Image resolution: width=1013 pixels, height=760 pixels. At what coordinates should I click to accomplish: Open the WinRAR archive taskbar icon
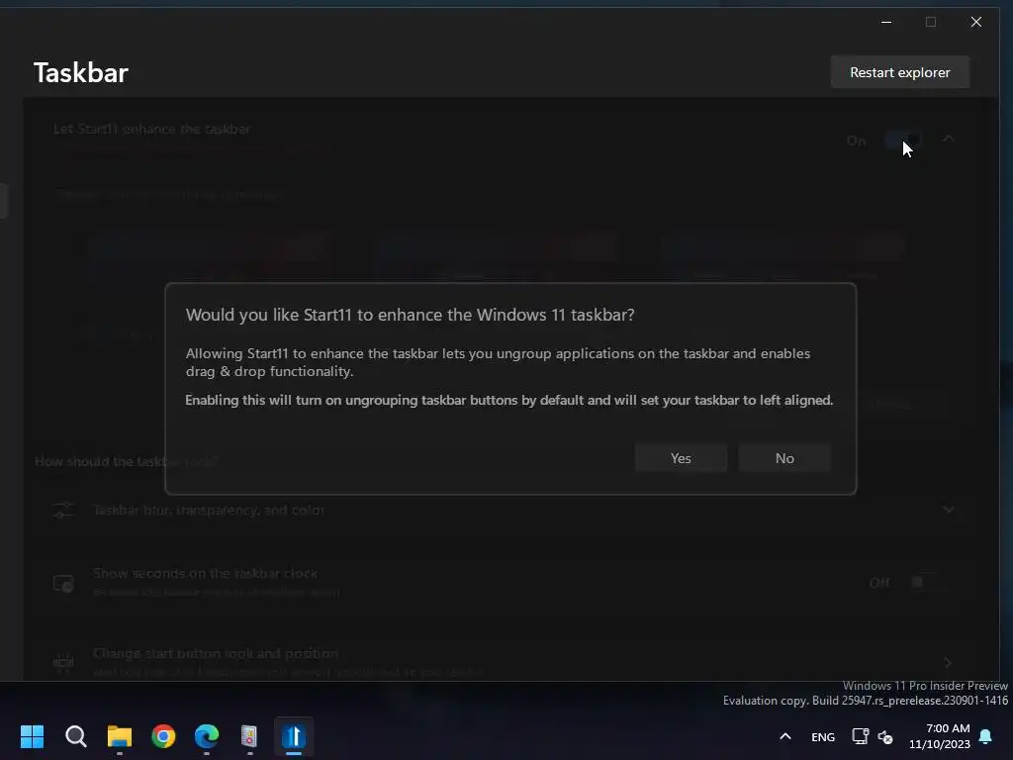click(x=249, y=736)
